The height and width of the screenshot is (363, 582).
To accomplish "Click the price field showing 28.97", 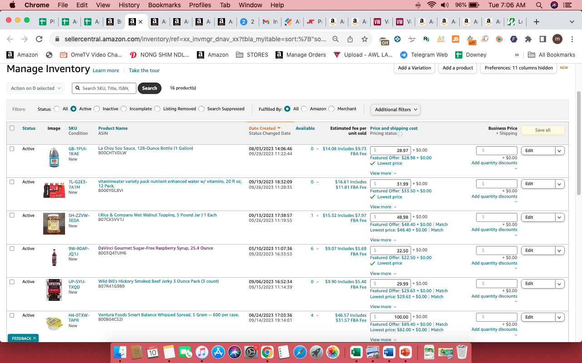I will (391, 150).
